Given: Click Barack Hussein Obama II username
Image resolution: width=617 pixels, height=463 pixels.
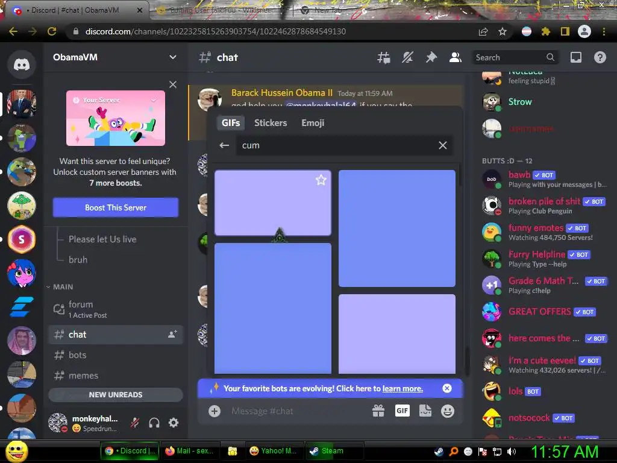Looking at the screenshot, I should click(282, 93).
